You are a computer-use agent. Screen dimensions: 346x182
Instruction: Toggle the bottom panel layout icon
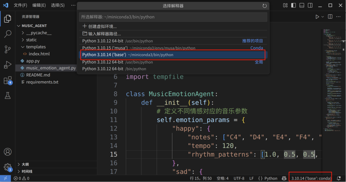click(x=302, y=5)
